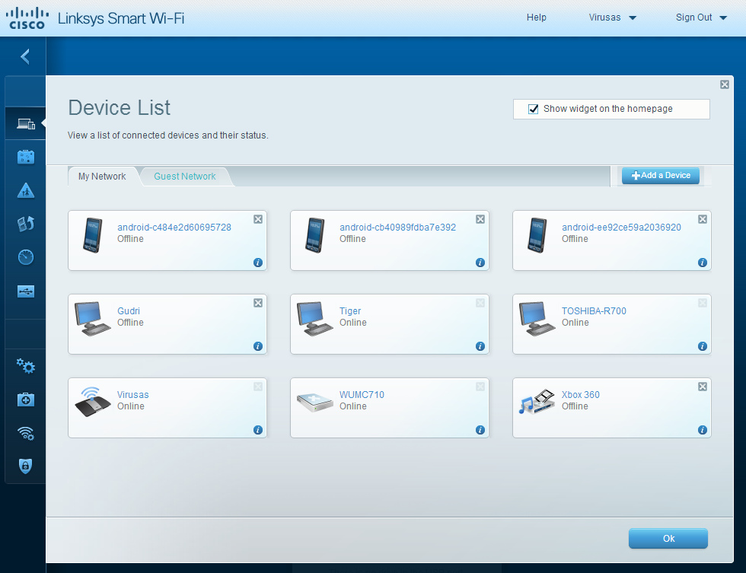This screenshot has height=573, width=746.
Task: Open Tiger device name link
Action: [x=350, y=311]
